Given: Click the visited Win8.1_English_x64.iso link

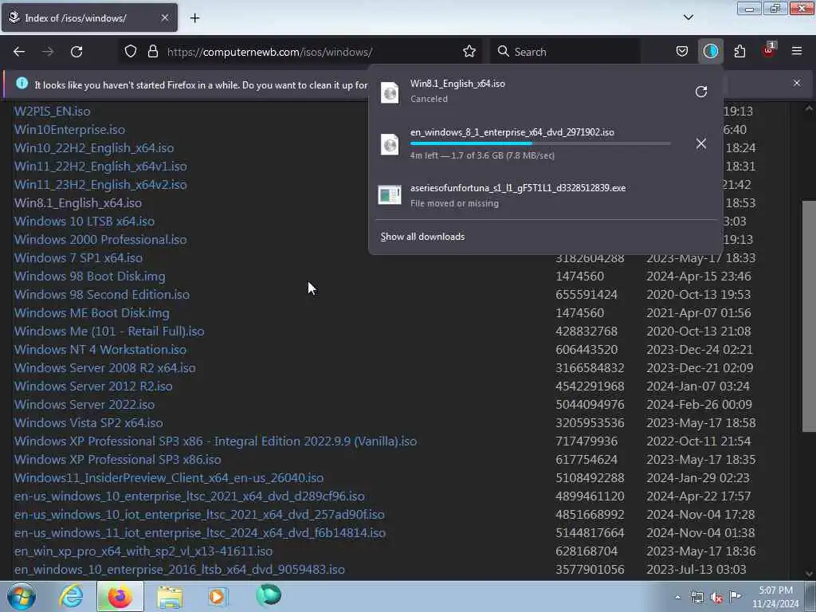Looking at the screenshot, I should point(77,203).
